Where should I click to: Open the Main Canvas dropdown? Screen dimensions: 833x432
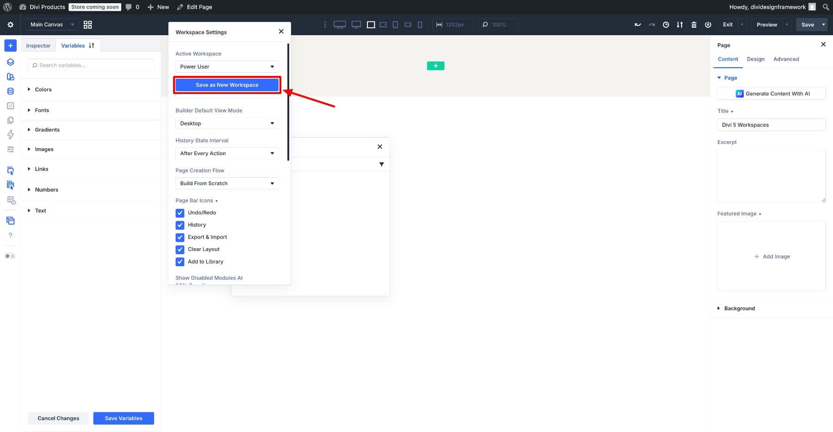pos(52,25)
